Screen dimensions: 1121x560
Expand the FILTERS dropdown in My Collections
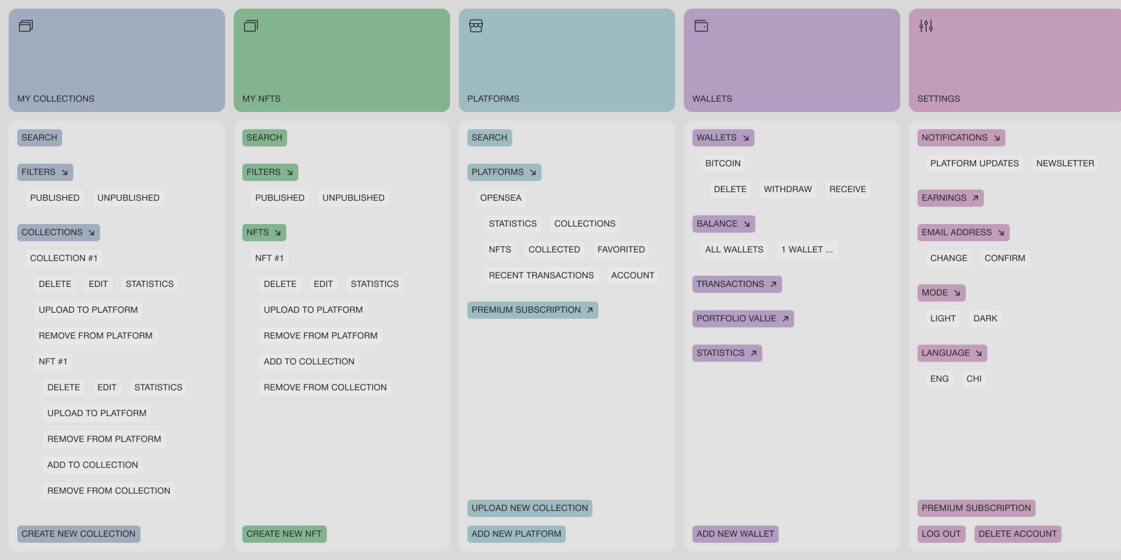pos(44,172)
